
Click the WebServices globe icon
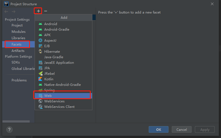pyautogui.click(x=40, y=101)
